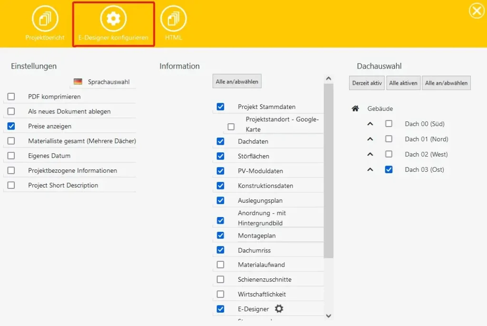This screenshot has width=487, height=326.
Task: Click Alle an/abwählen under Information
Action: coord(236,81)
